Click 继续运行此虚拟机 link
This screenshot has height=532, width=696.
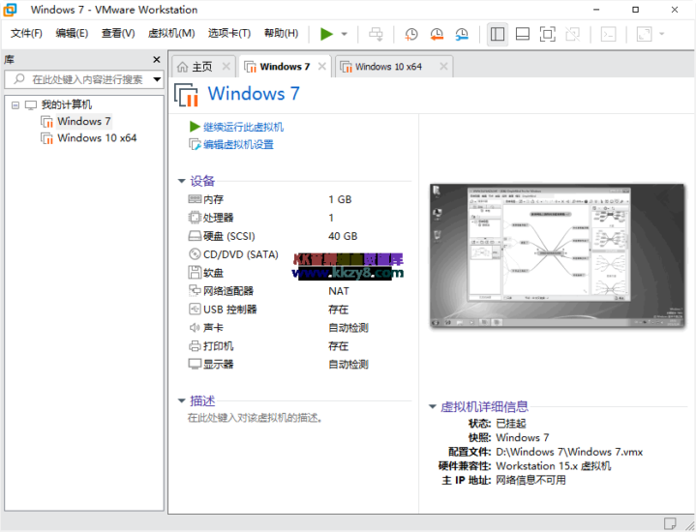[243, 127]
